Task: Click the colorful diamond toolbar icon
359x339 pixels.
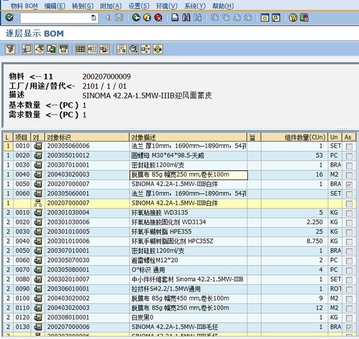Action: (158, 49)
